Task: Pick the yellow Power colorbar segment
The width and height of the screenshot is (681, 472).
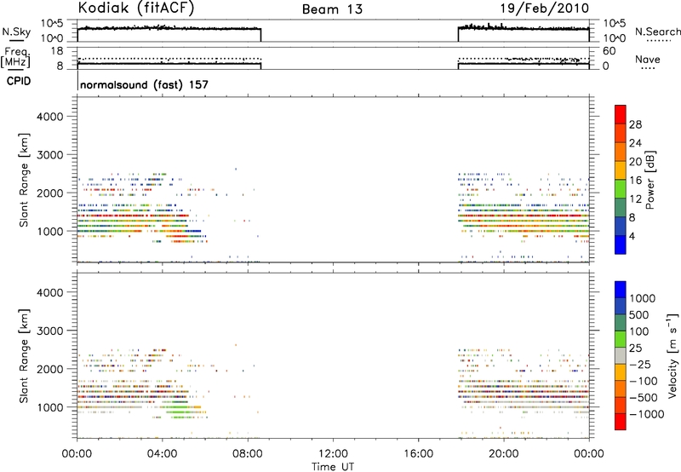Action: click(621, 170)
